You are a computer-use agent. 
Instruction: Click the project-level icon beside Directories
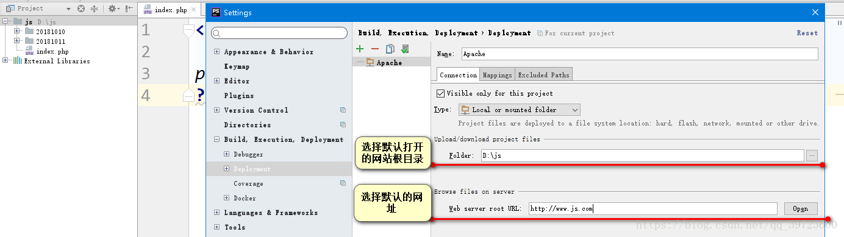pyautogui.click(x=343, y=125)
